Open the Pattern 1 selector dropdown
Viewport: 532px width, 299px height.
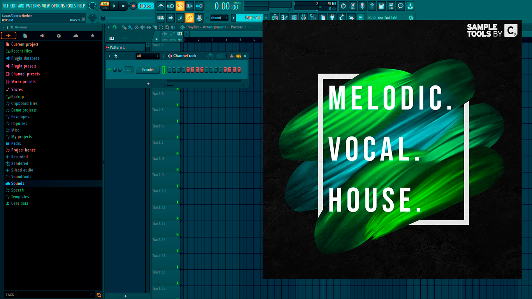coord(250,18)
